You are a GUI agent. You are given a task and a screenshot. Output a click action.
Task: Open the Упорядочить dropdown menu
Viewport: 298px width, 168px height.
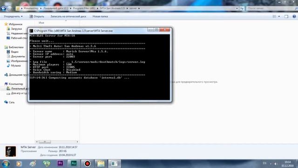[x=13, y=17]
